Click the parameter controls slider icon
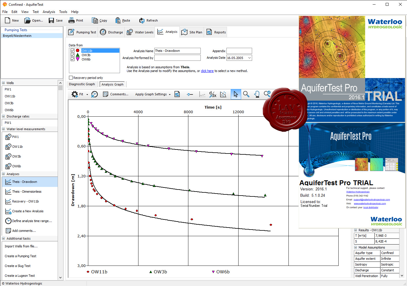 pyautogui.click(x=190, y=94)
